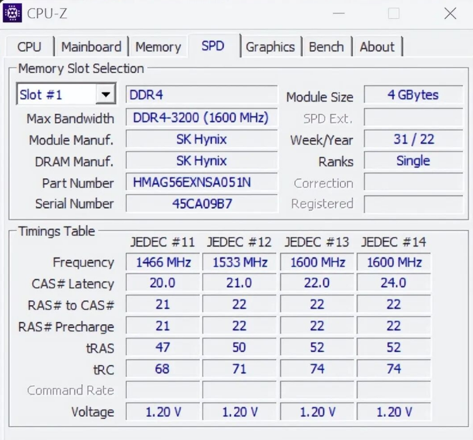Click the Part Number field HMAG56EXNSA051N
This screenshot has height=440, width=473.
click(201, 183)
